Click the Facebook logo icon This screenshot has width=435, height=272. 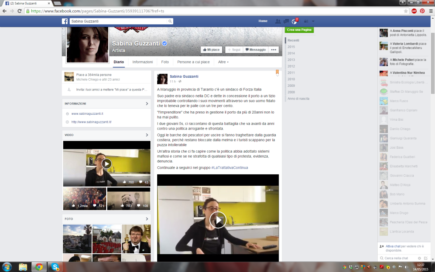pyautogui.click(x=65, y=21)
